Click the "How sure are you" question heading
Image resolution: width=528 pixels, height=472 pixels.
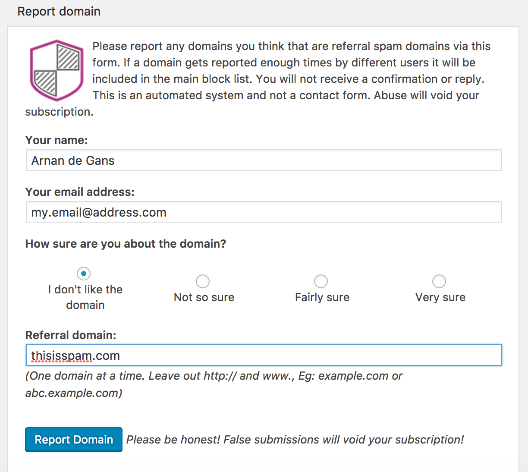[126, 244]
